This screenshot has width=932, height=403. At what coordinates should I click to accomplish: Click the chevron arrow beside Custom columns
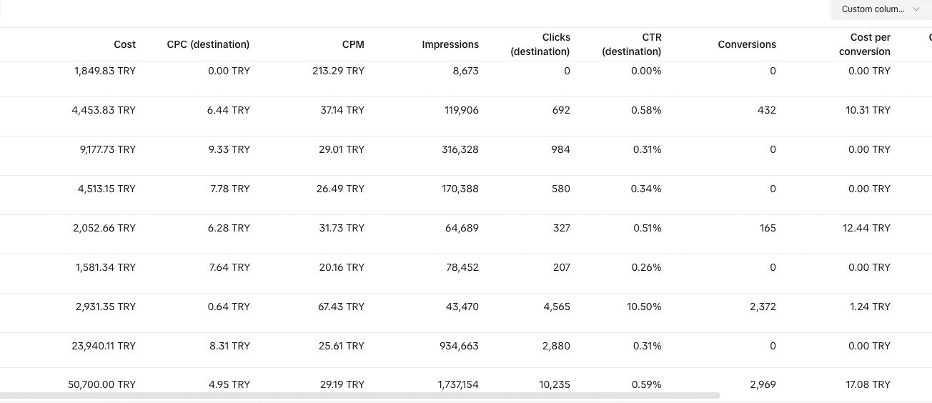click(916, 9)
